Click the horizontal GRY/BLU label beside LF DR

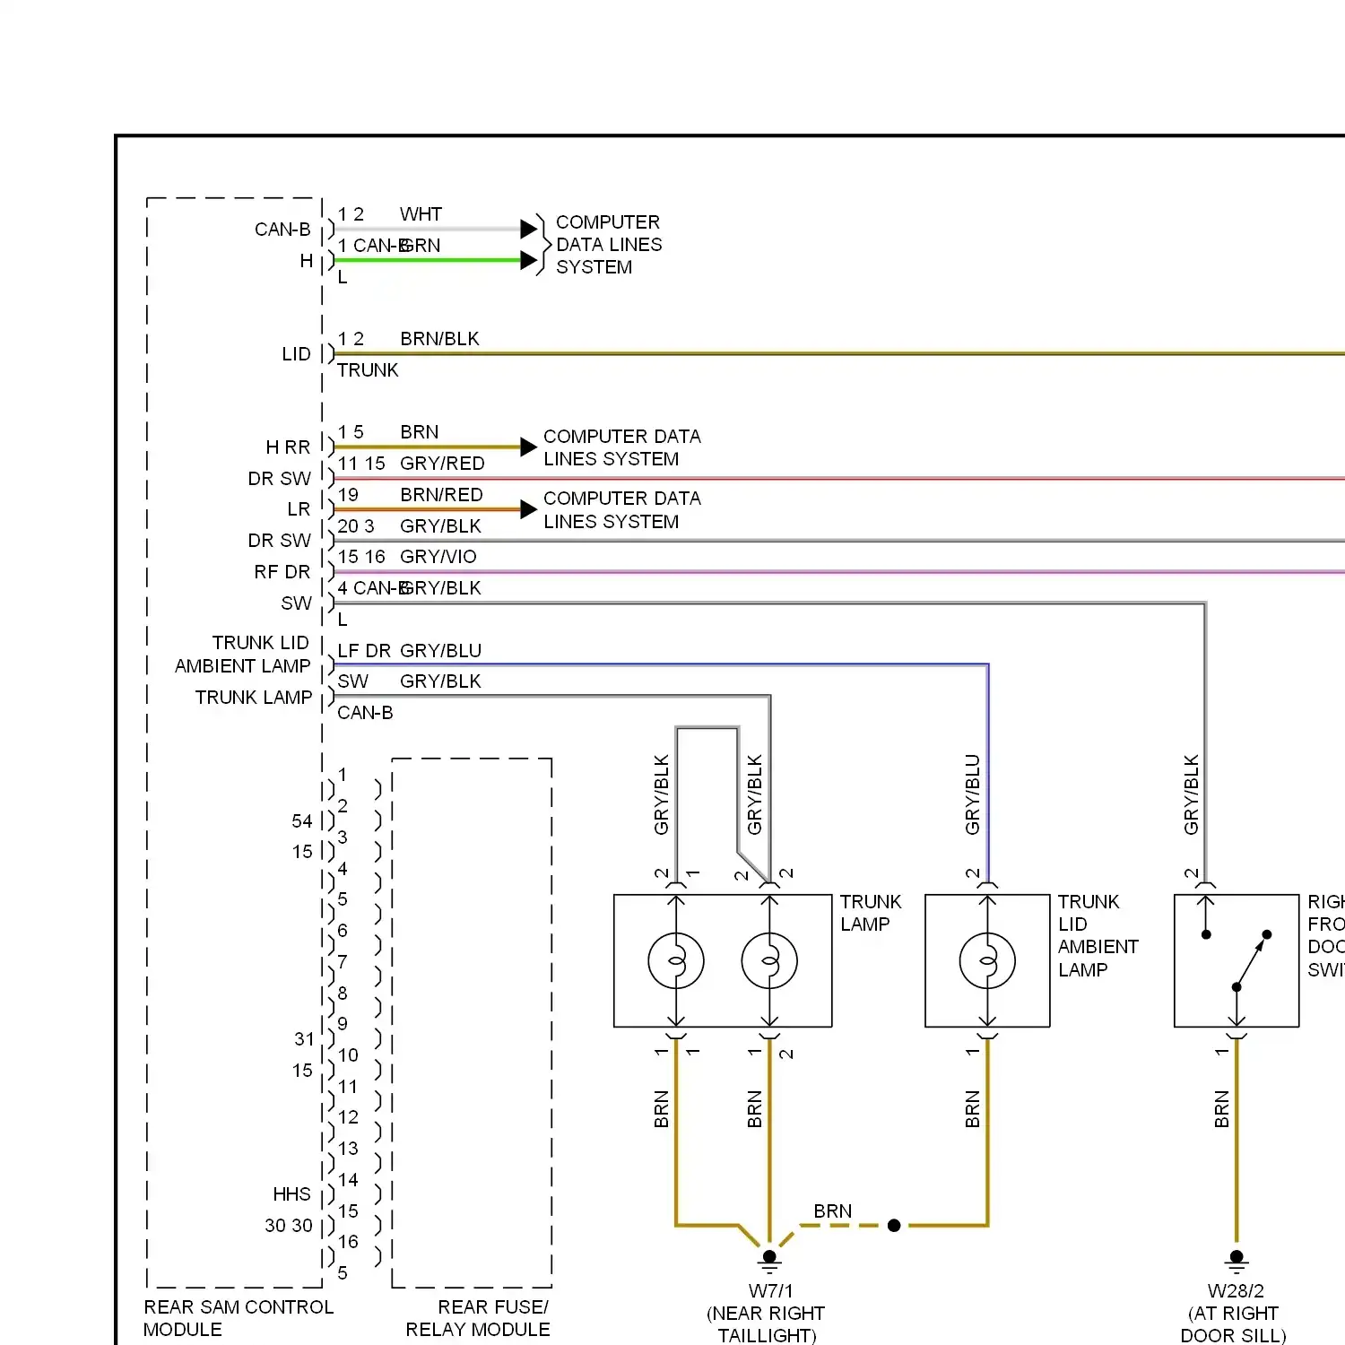440,651
